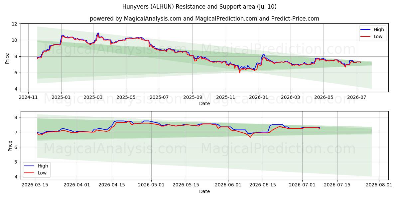Click the bottom chart x-axis label '2026-06-01'
This screenshot has width=399, height=199.
228,185
